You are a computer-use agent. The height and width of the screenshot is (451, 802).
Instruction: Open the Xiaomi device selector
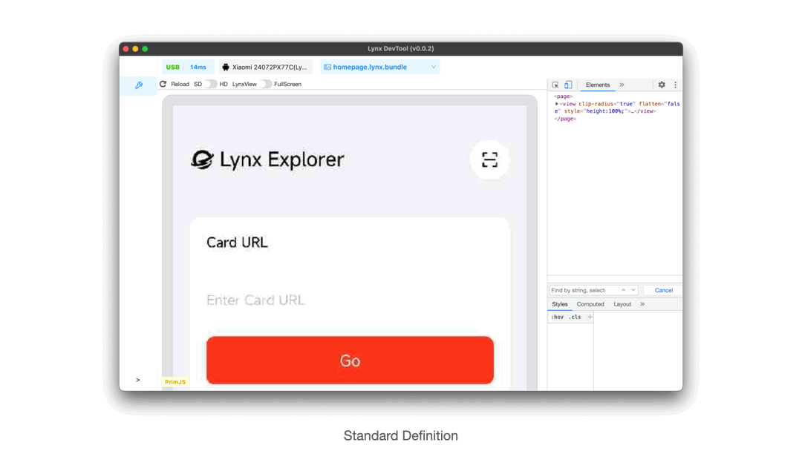click(265, 67)
